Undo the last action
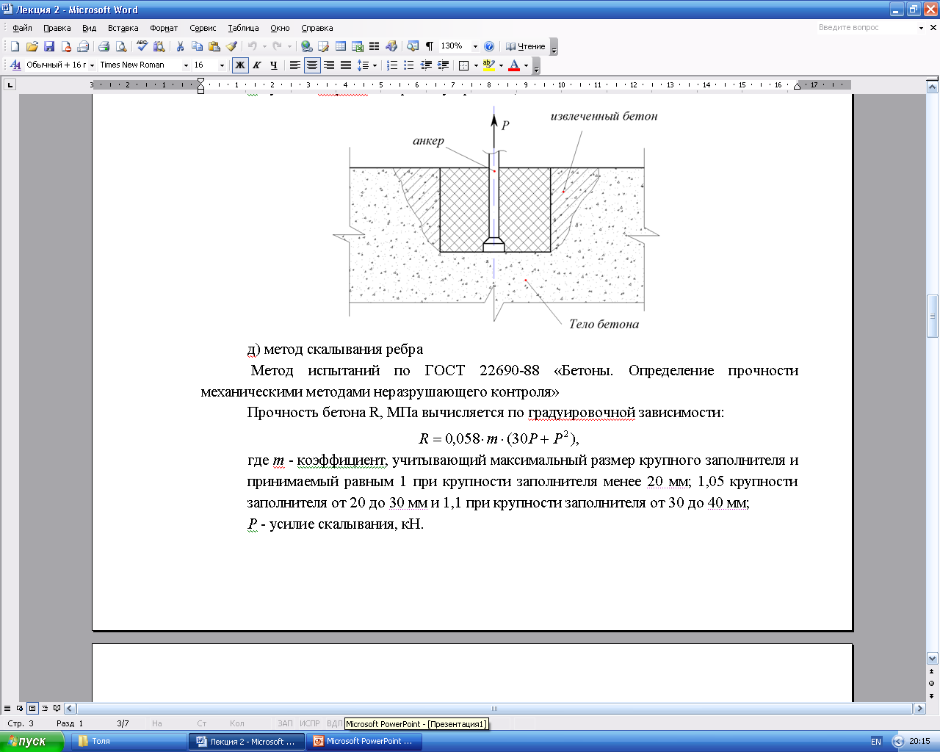940x752 pixels. (x=253, y=46)
